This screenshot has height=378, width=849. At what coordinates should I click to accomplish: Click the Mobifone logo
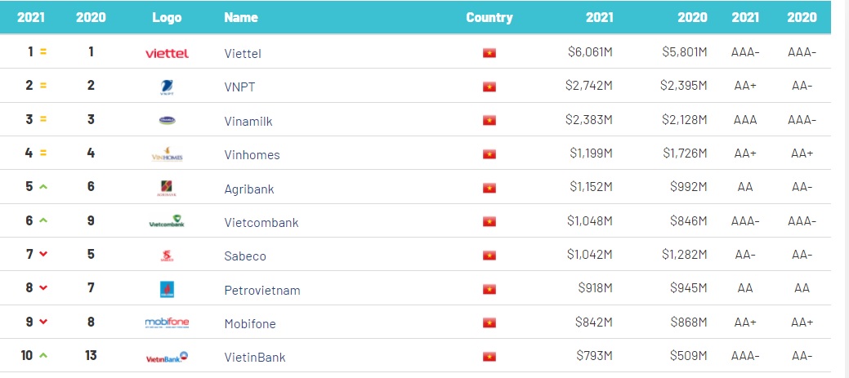click(167, 322)
